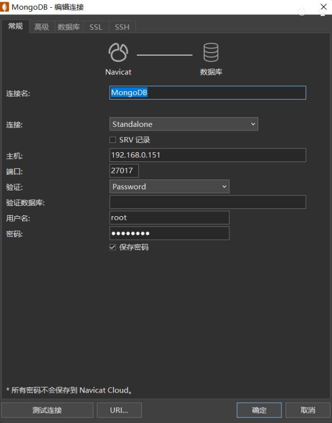The width and height of the screenshot is (332, 423).
Task: Click the 测试连接 button
Action: coord(47,410)
